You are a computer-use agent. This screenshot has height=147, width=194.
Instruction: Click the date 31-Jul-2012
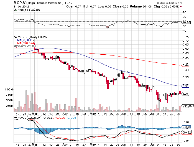coord(21,6)
